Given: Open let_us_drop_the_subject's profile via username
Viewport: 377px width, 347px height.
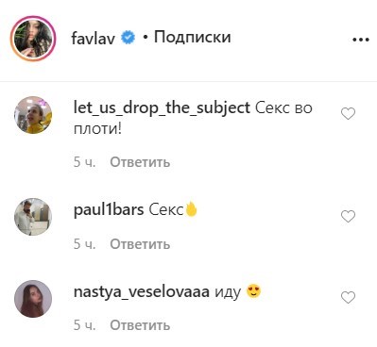Looking at the screenshot, I should pos(162,108).
